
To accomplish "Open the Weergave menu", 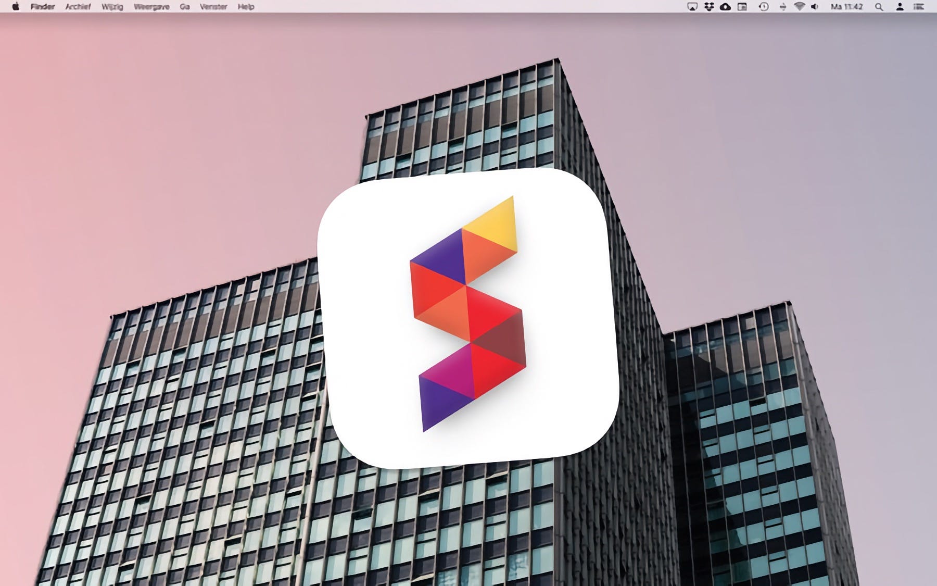I will (x=151, y=7).
